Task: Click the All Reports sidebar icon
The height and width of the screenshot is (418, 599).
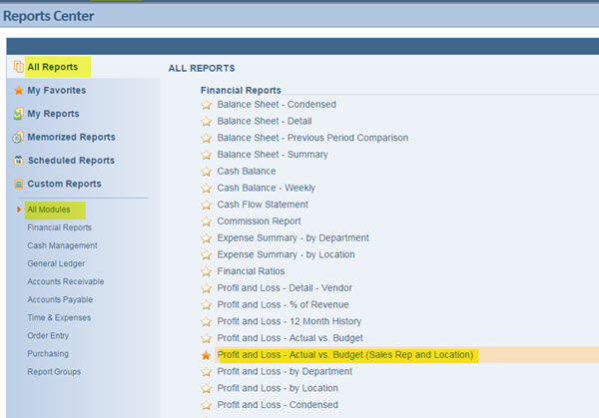Action: click(x=18, y=67)
